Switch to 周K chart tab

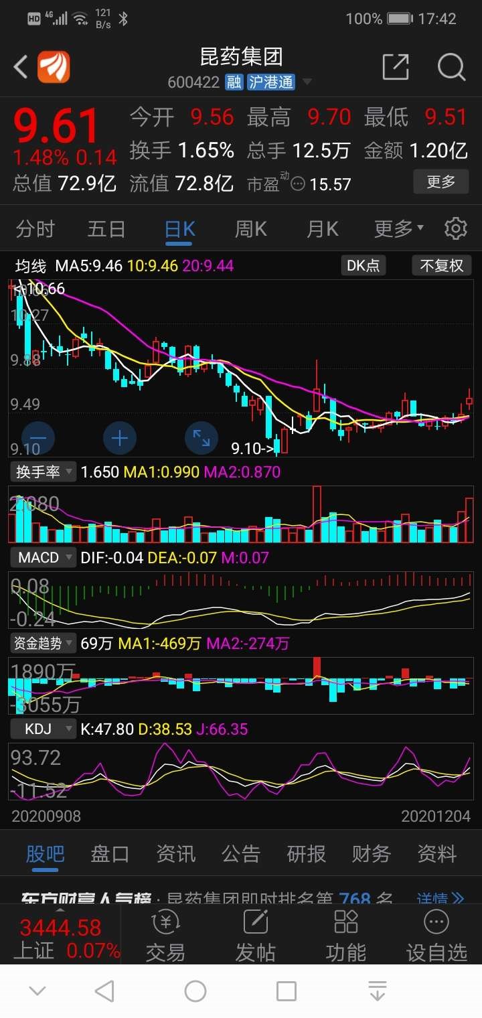(x=251, y=229)
